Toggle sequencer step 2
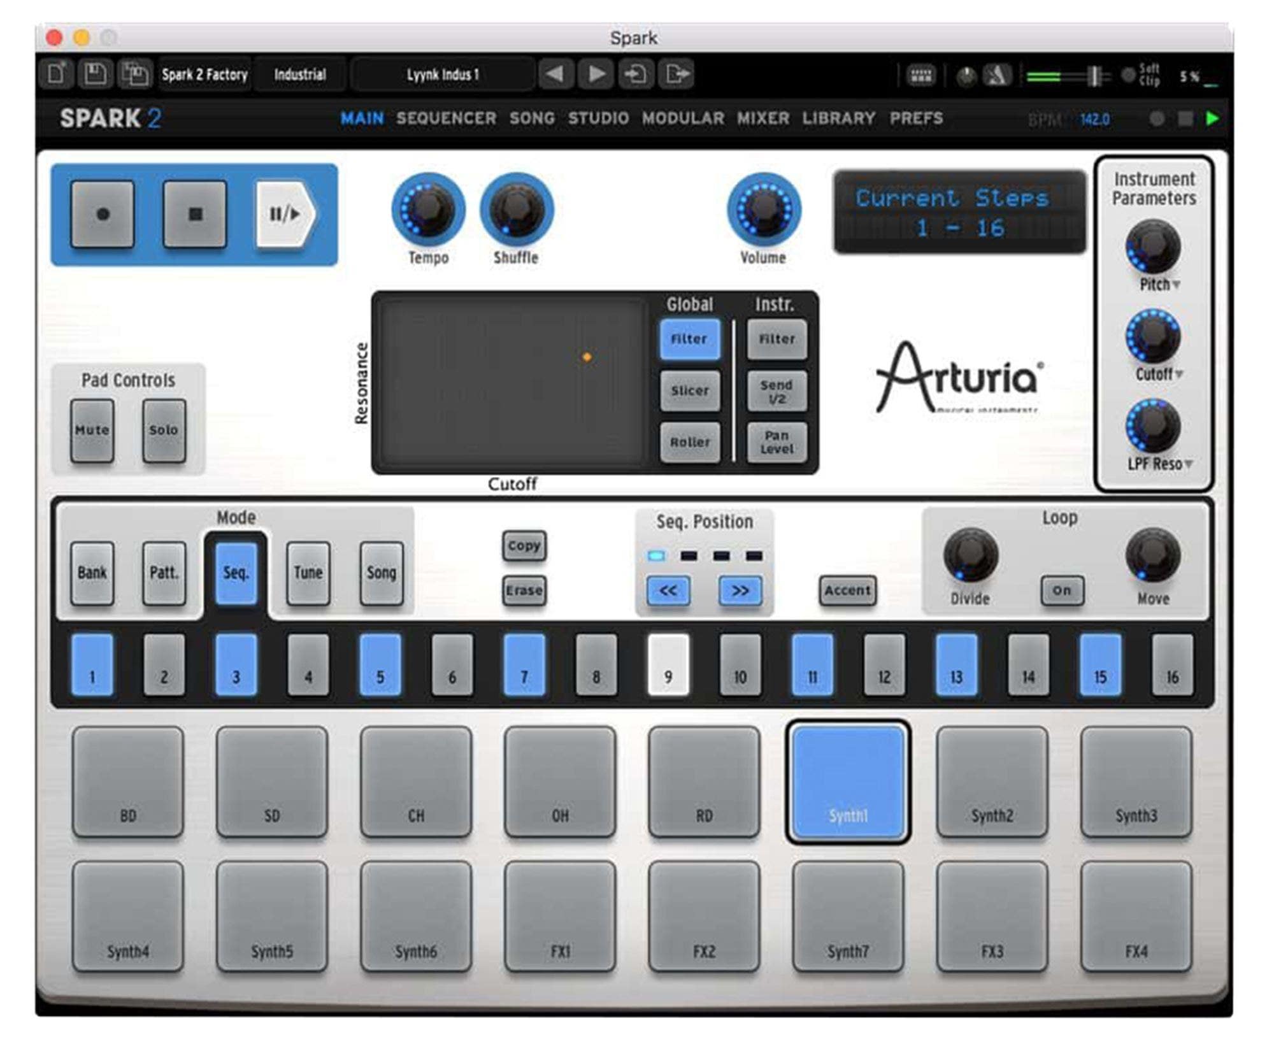This screenshot has width=1274, height=1037. click(164, 664)
